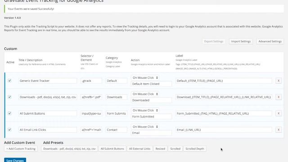Open On Mouse Click dropdown in Downloads row
Viewport: 288px width, 162px height.
point(145,94)
